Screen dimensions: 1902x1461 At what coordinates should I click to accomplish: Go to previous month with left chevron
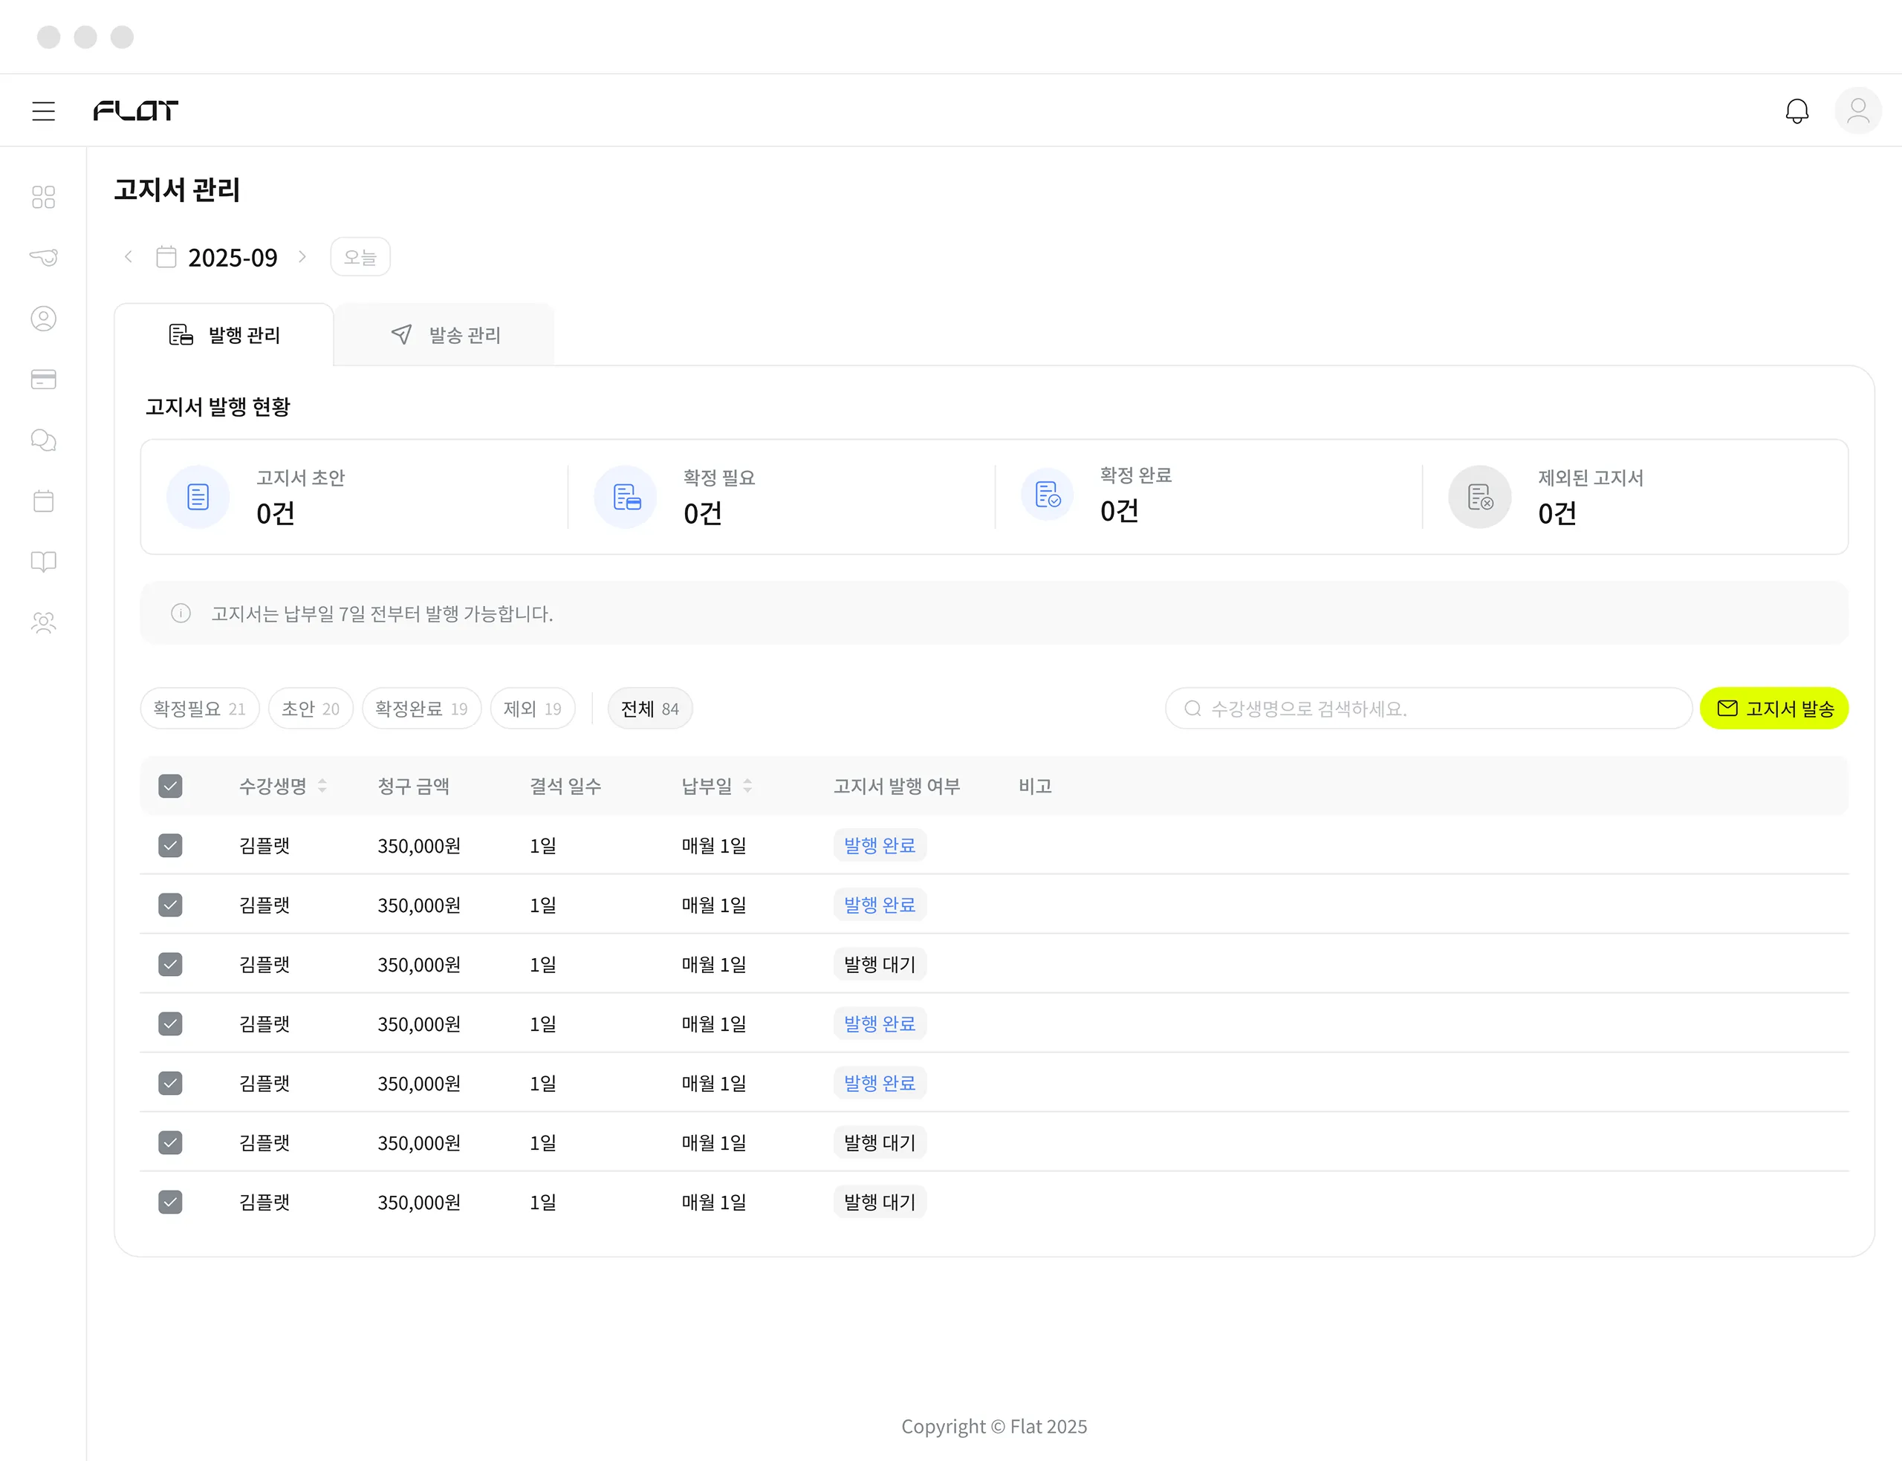(x=129, y=256)
